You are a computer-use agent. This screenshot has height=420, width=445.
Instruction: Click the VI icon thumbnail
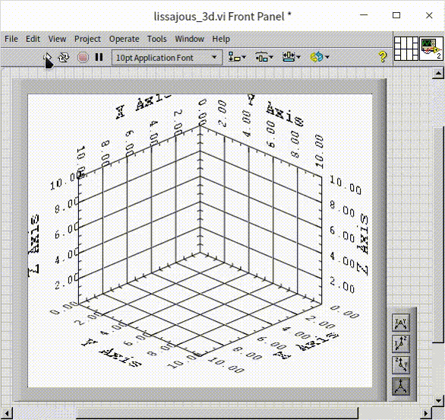431,49
